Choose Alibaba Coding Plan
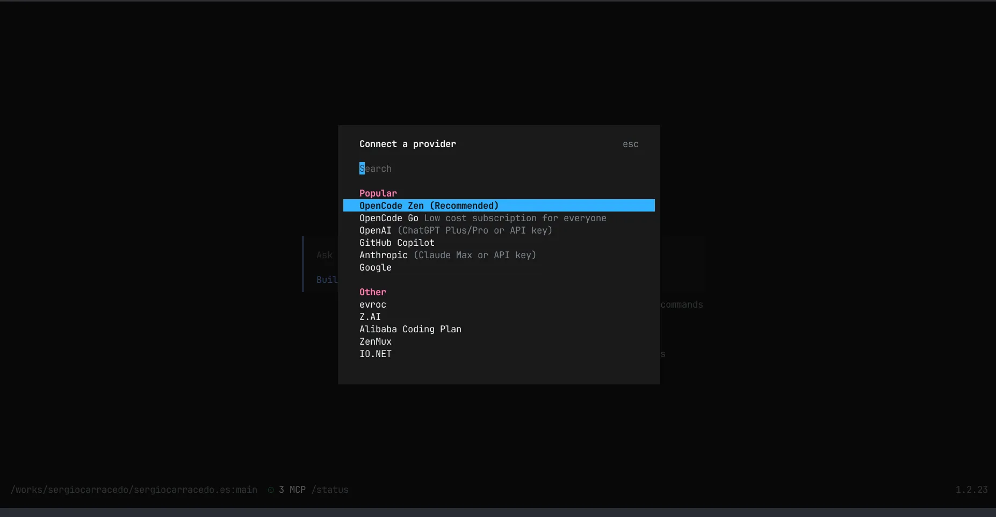Viewport: 996px width, 517px height. 410,329
